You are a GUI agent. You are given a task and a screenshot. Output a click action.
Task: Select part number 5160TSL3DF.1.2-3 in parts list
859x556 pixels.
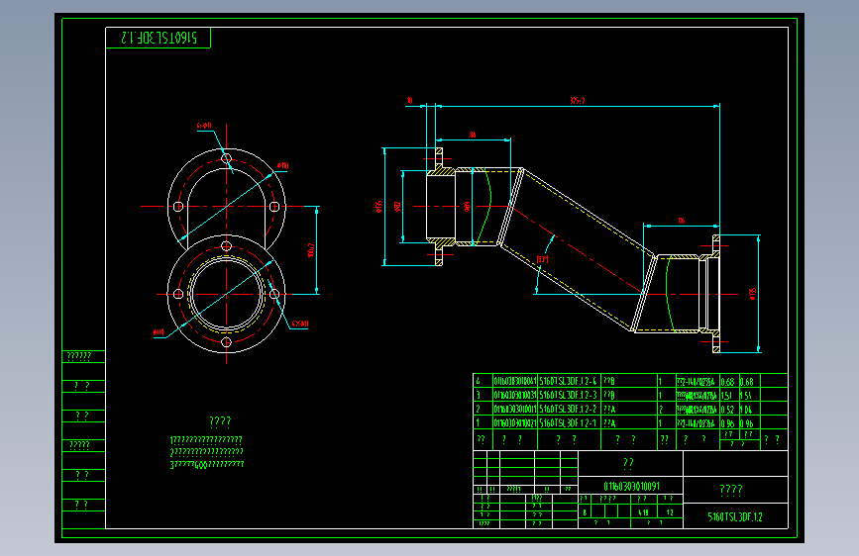pos(568,395)
